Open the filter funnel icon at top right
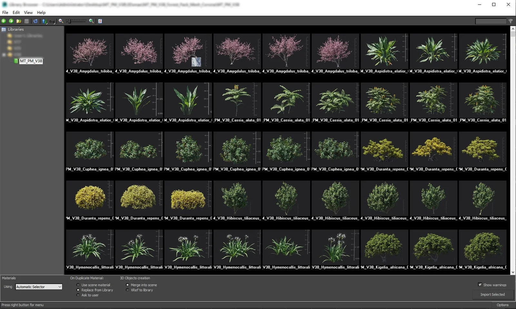 (x=511, y=21)
